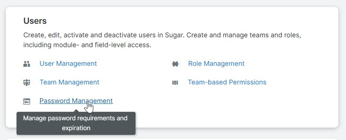Click the Password Management link

[76, 101]
